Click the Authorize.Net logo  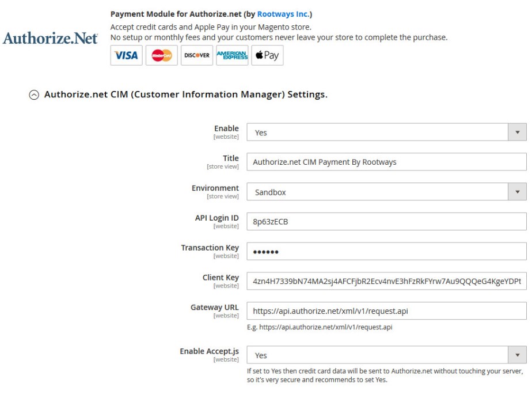coord(50,39)
